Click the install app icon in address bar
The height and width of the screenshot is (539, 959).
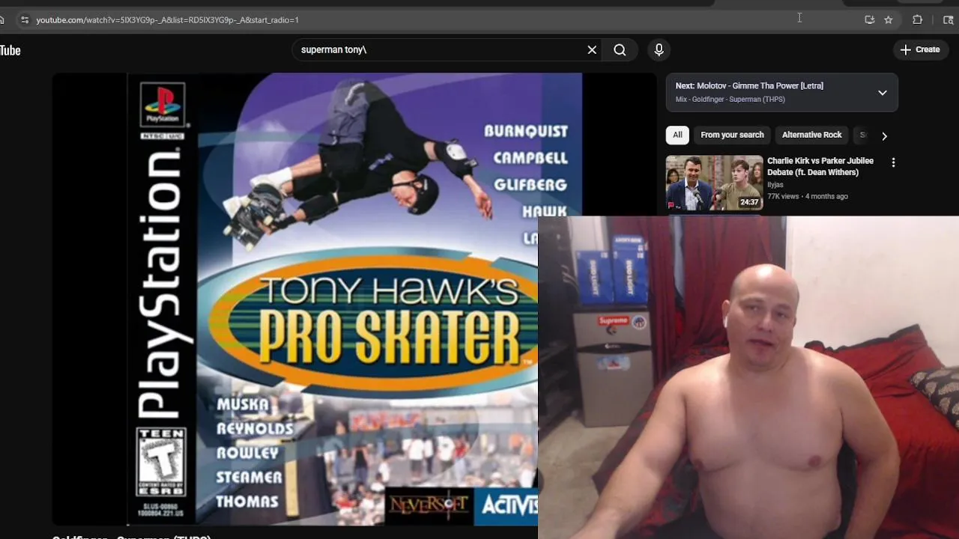pyautogui.click(x=869, y=20)
